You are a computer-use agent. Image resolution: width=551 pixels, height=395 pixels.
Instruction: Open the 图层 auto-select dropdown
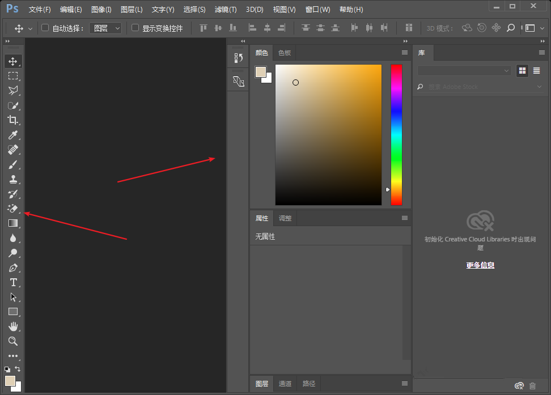tap(105, 28)
